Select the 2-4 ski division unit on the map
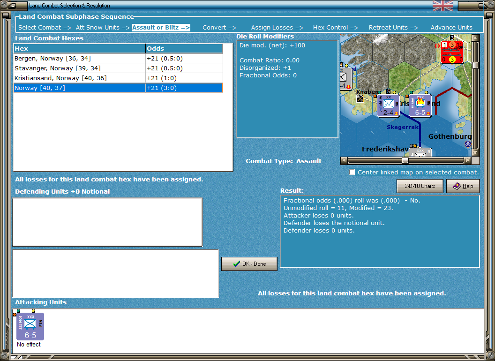The height and width of the screenshot is (361, 495). point(389,105)
